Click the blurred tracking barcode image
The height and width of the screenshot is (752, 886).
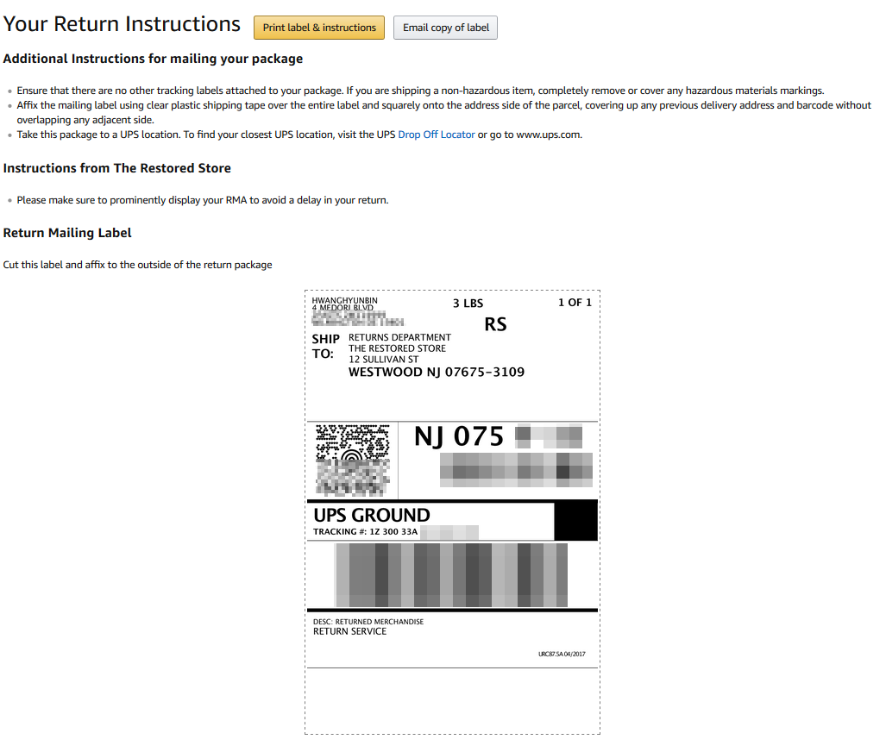[451, 575]
